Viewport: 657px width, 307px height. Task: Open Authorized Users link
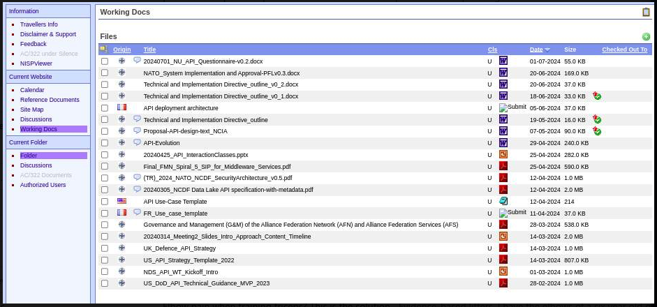point(43,185)
